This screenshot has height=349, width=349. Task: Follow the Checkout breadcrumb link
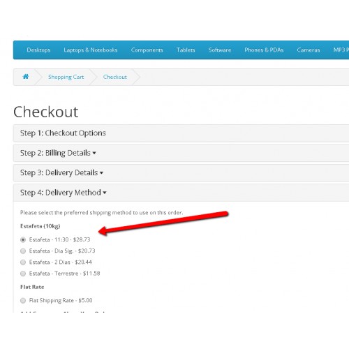pos(115,77)
